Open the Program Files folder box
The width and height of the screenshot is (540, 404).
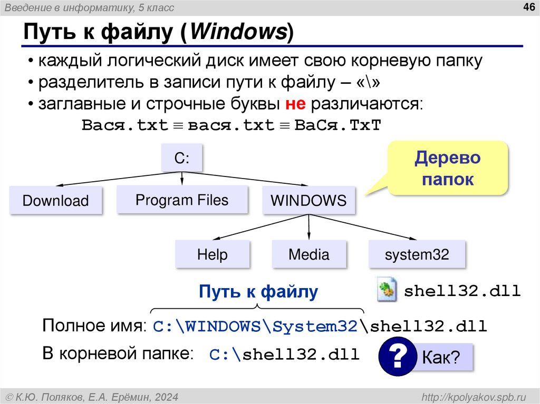click(x=182, y=200)
